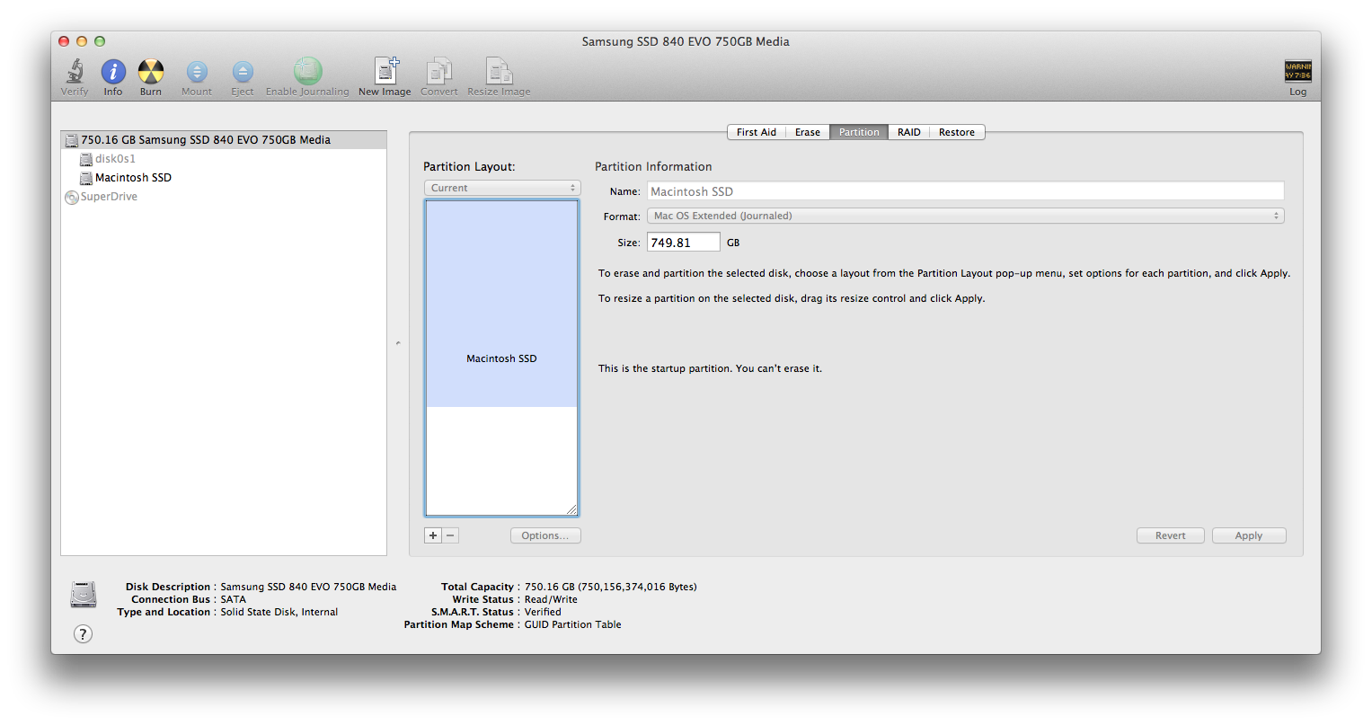Open the Format Mac OS Extended dropdown
Image resolution: width=1372 pixels, height=725 pixels.
pyautogui.click(x=966, y=216)
